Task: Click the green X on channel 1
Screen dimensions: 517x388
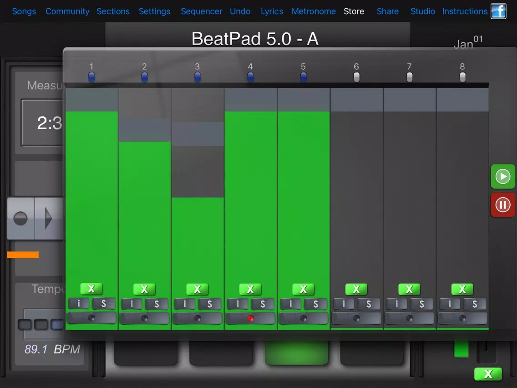Action: pyautogui.click(x=91, y=289)
